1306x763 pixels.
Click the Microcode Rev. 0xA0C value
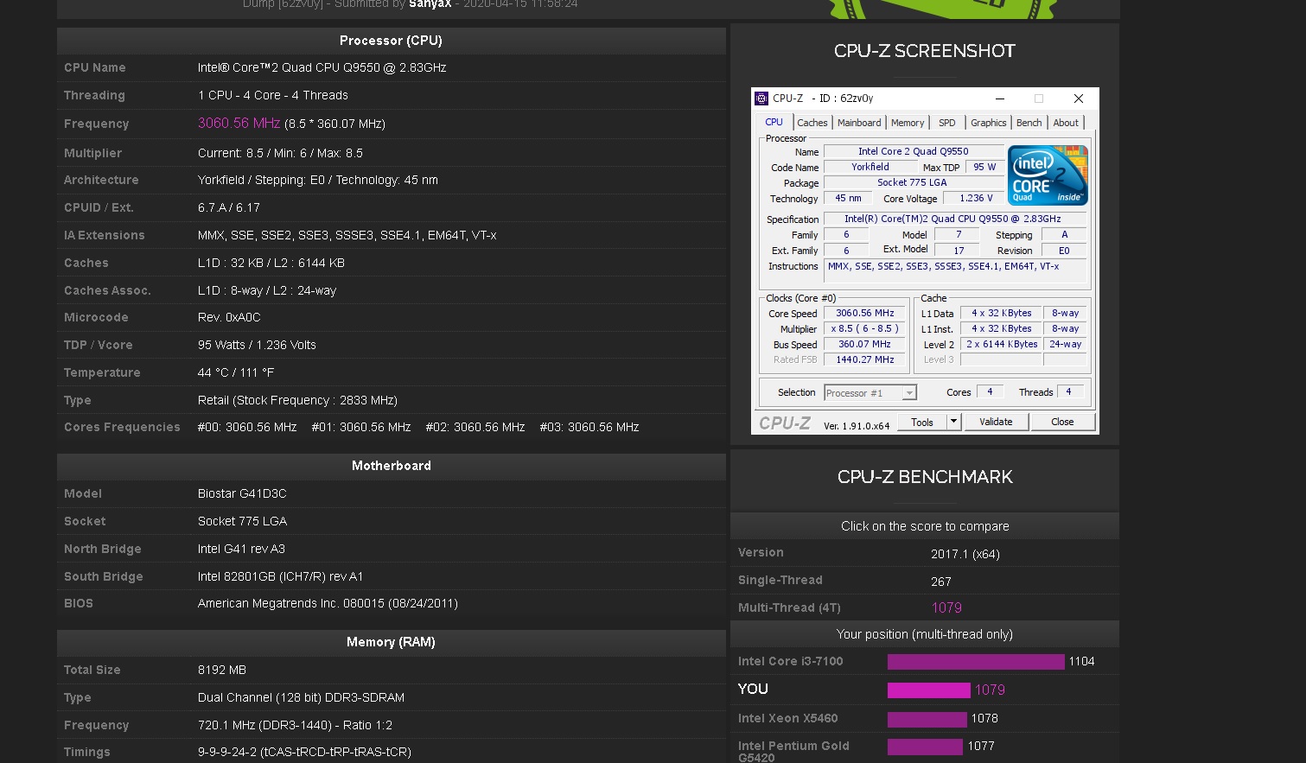(229, 318)
